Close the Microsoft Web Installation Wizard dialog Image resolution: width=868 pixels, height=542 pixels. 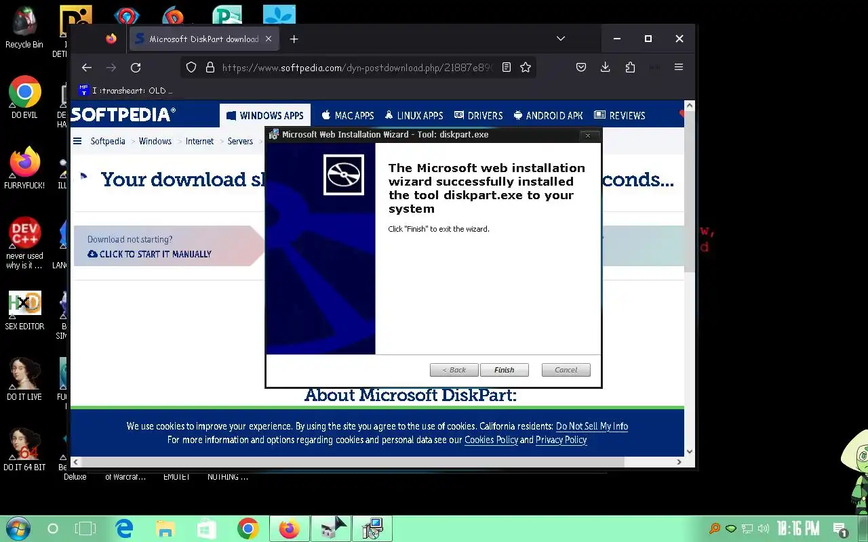pyautogui.click(x=588, y=135)
